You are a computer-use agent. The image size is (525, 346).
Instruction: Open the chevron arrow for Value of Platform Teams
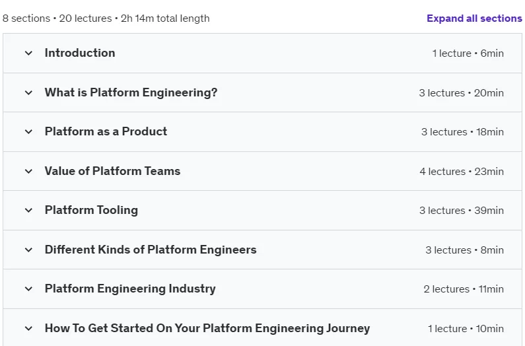29,172
